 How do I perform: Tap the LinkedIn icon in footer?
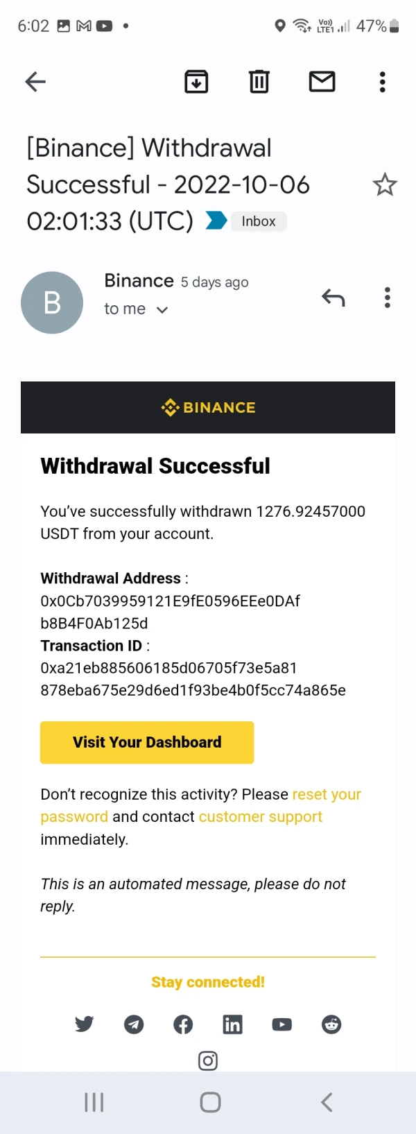click(232, 1024)
